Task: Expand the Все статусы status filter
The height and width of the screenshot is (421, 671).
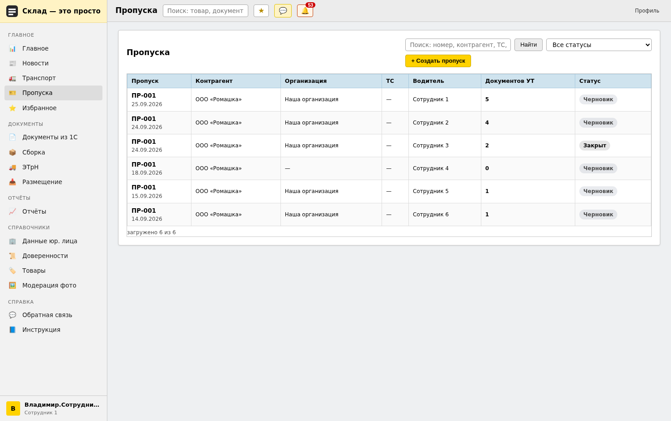Action: click(599, 45)
